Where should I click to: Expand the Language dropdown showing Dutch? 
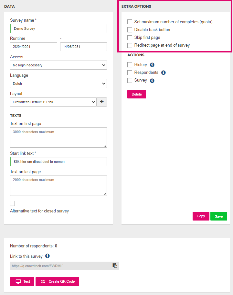[x=58, y=84]
